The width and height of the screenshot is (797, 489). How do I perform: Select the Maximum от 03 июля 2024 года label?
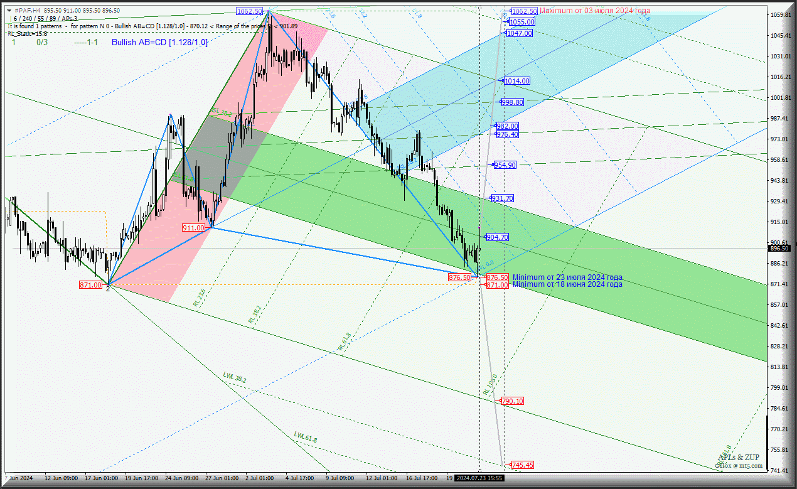coord(594,11)
